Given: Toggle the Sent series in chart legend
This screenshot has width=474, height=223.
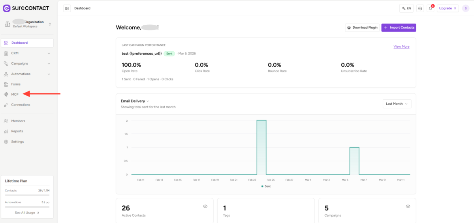Looking at the screenshot, I should (266, 186).
